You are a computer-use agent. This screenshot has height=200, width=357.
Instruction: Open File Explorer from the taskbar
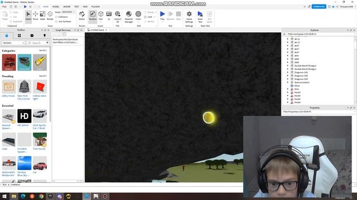click(x=14, y=196)
